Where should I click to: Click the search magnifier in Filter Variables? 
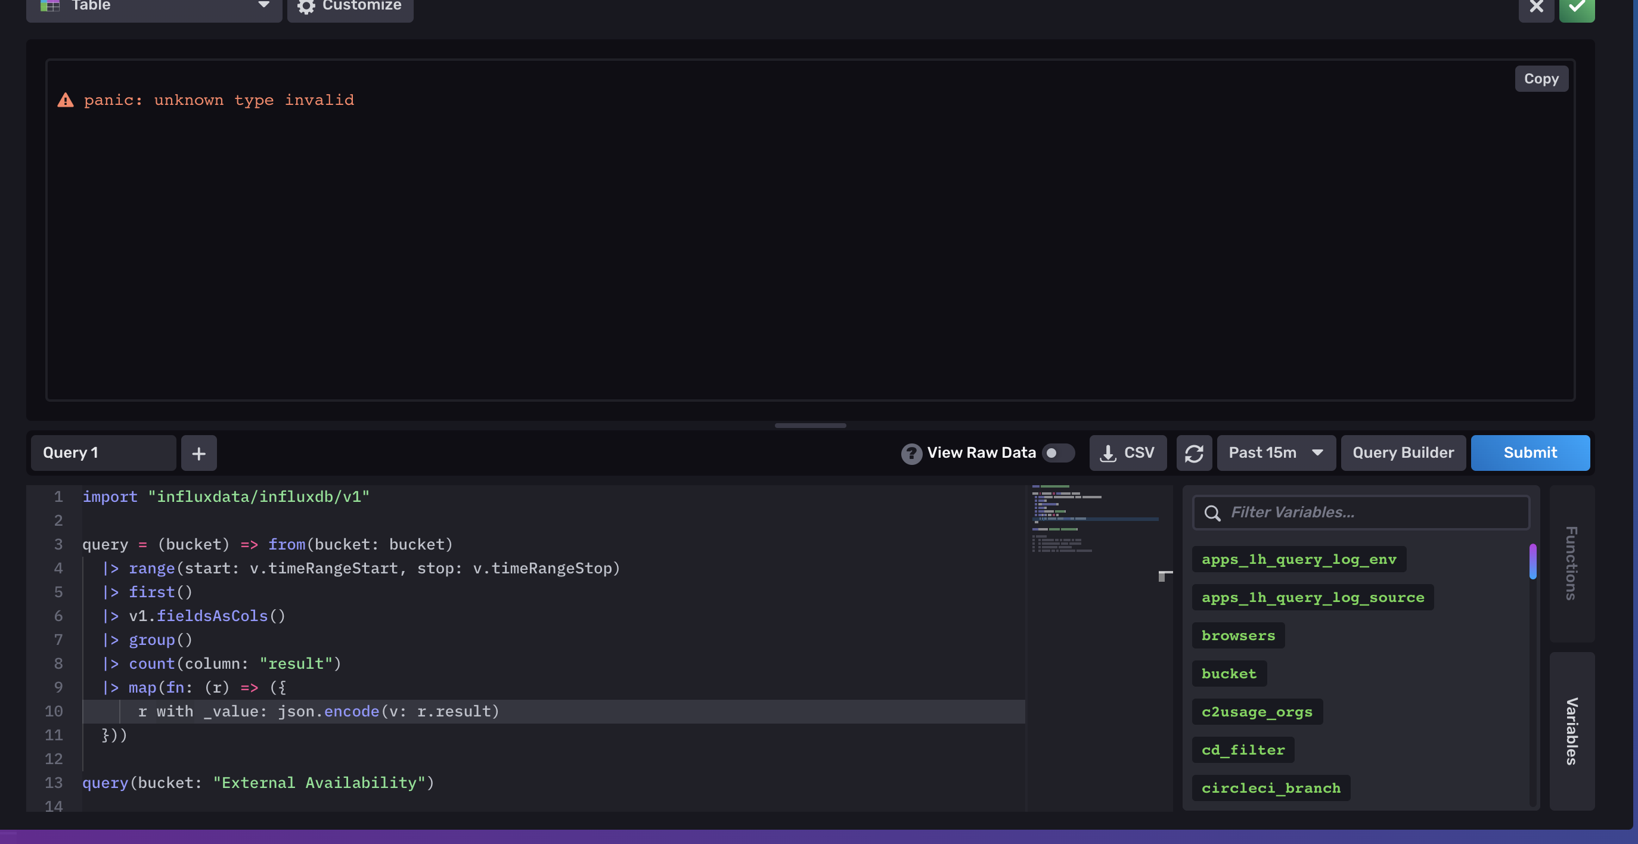[x=1213, y=513]
